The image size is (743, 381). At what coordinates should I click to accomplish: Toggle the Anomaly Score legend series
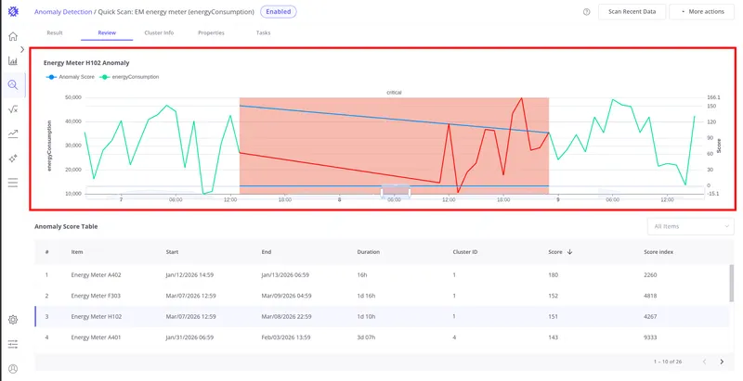pos(71,77)
